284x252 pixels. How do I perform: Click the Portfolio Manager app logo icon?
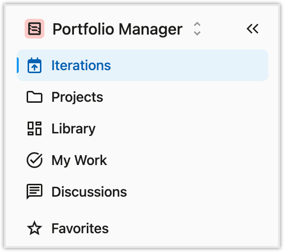tap(35, 29)
